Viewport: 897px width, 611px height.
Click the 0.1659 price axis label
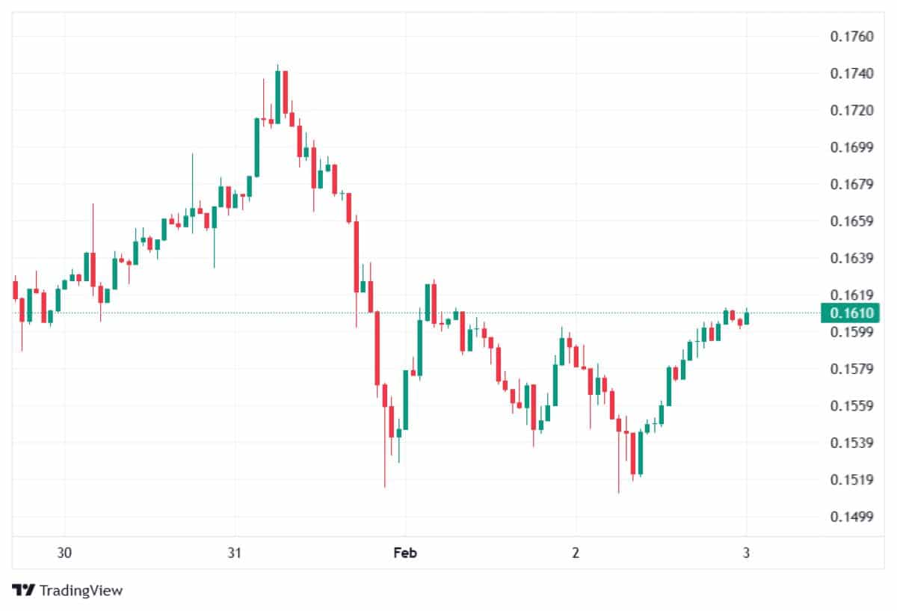pos(852,221)
